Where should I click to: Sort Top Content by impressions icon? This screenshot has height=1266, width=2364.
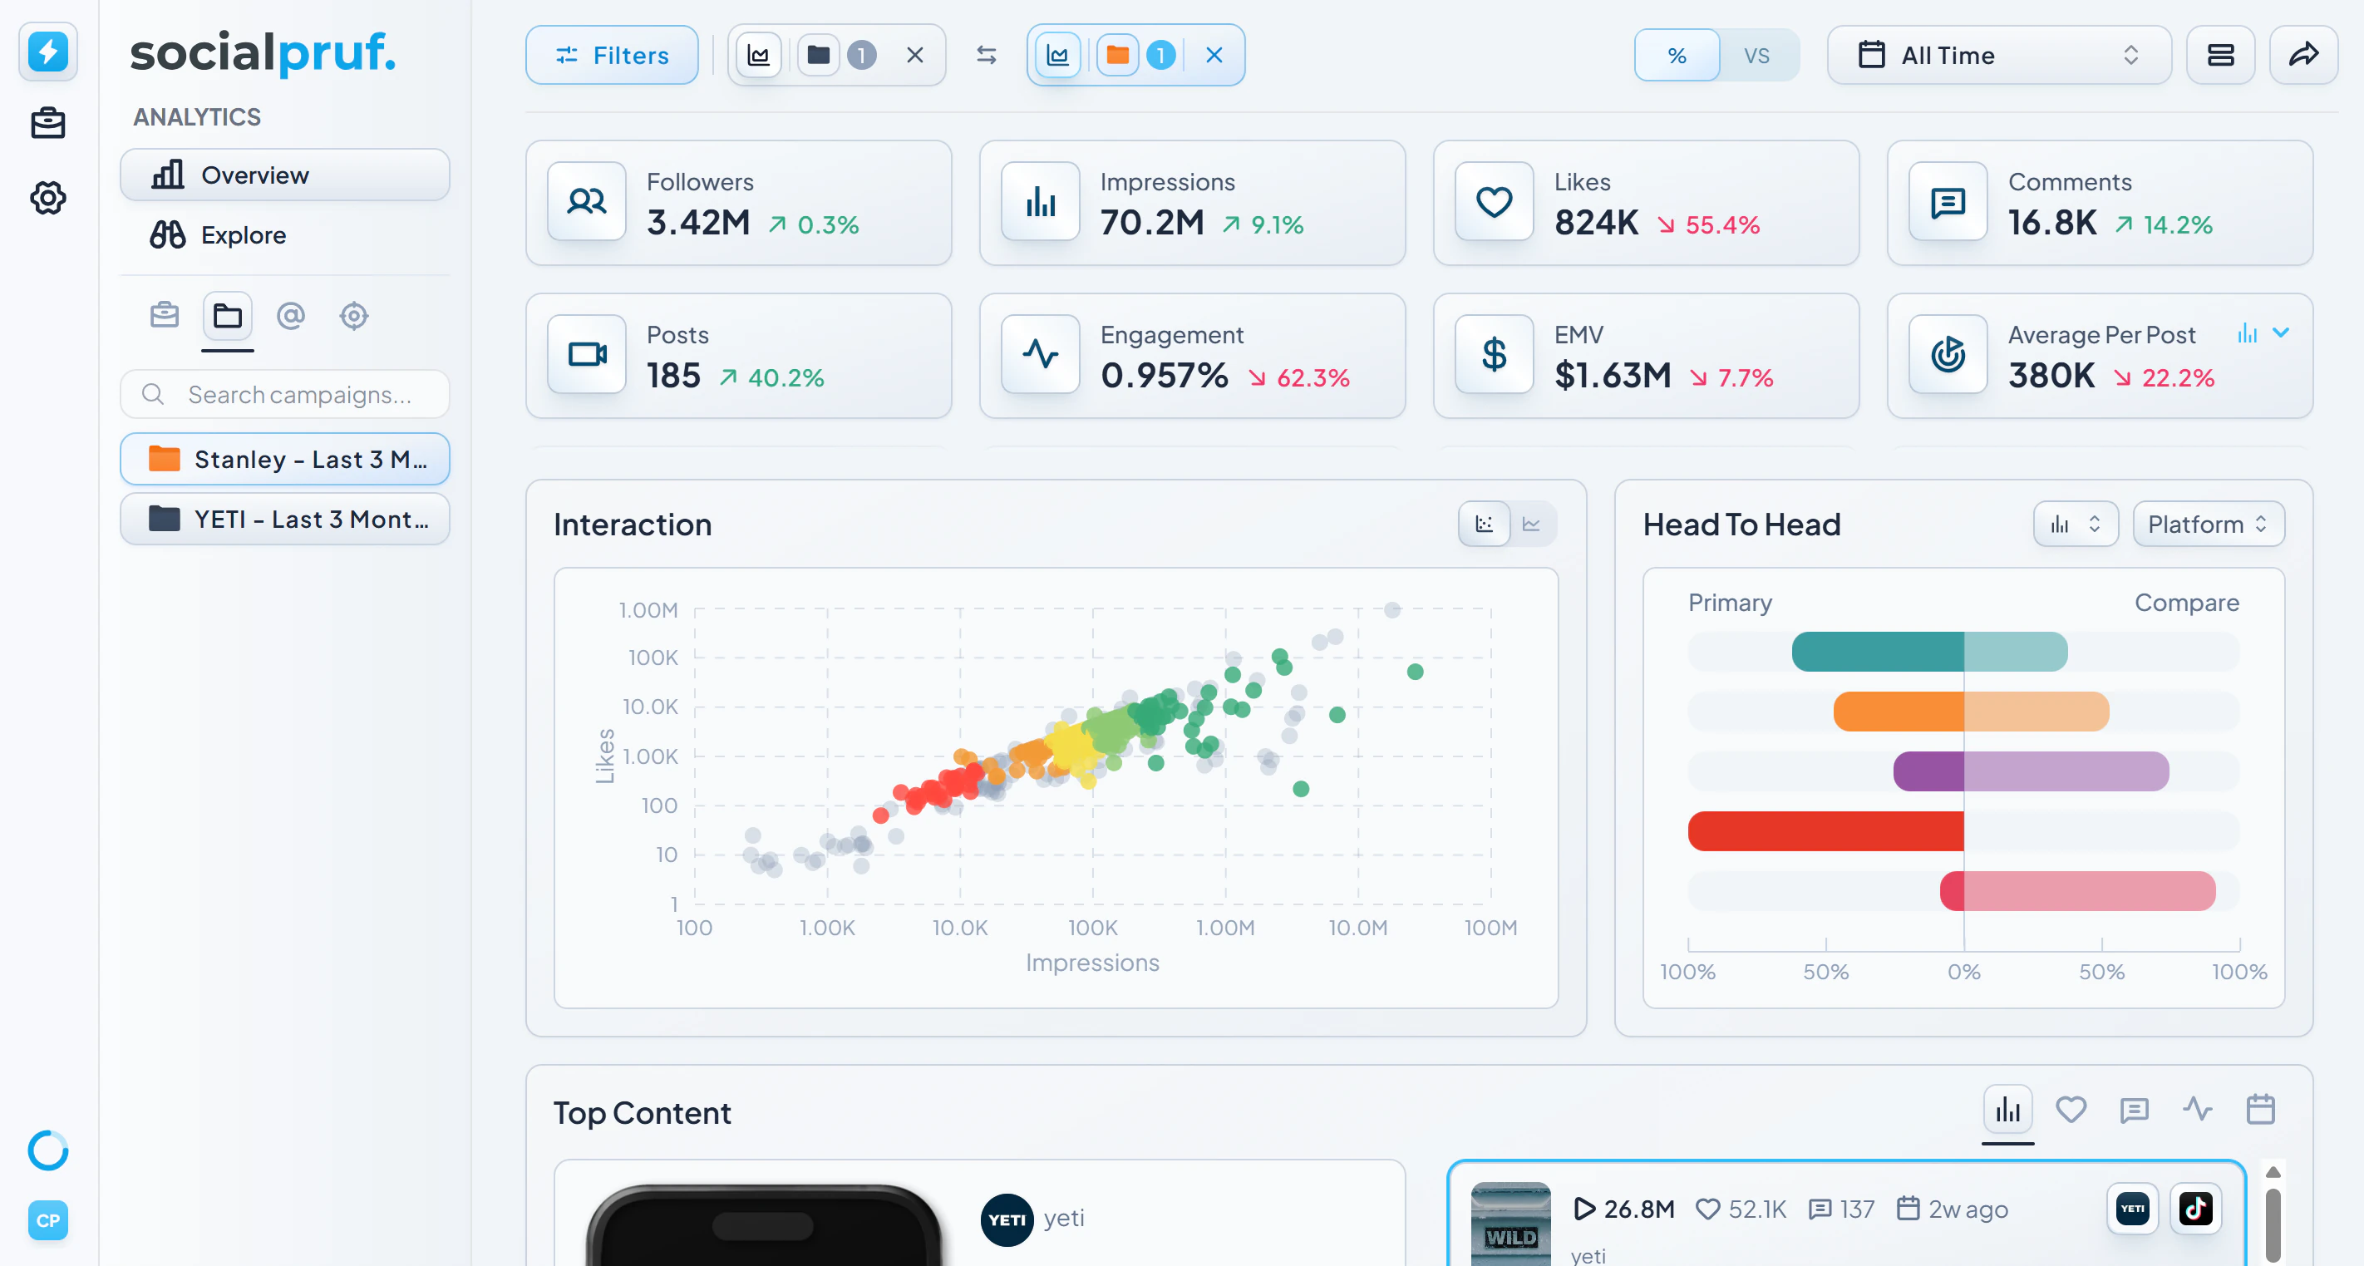(2008, 1110)
